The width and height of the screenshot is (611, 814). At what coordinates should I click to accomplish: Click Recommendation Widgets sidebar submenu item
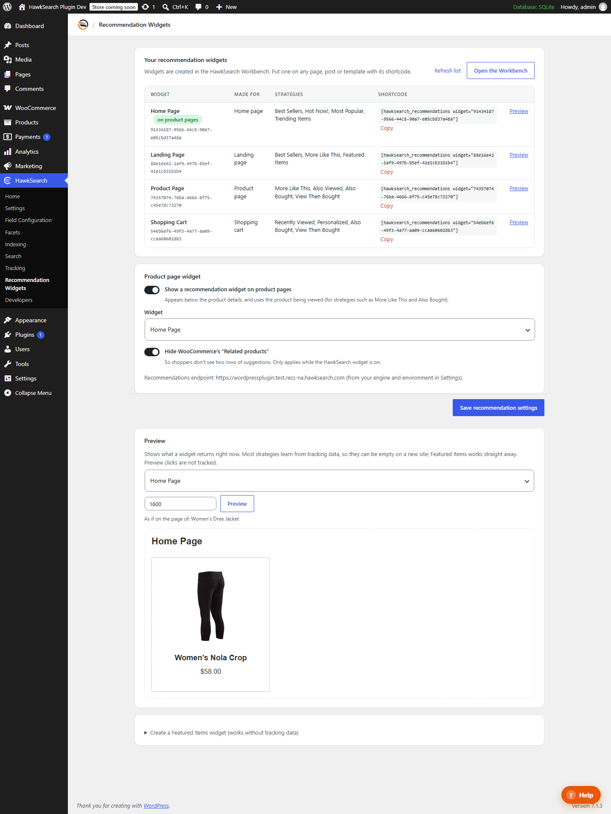coord(27,284)
